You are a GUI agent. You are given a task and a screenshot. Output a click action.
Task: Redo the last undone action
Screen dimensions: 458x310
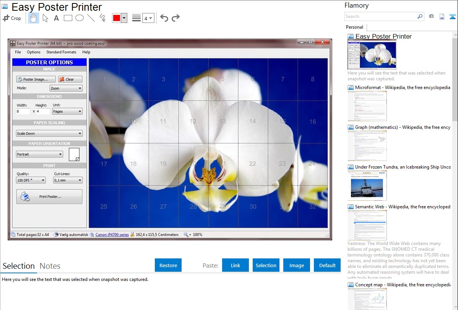tap(176, 18)
